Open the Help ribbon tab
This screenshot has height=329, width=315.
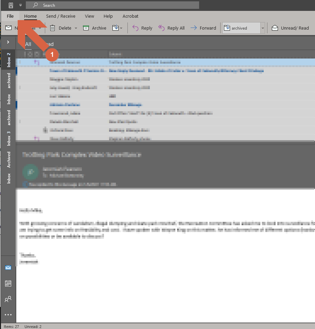108,16
